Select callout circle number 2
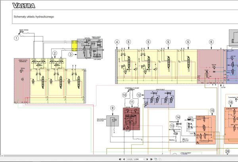The width and height of the screenshot is (238, 162). click(x=55, y=53)
